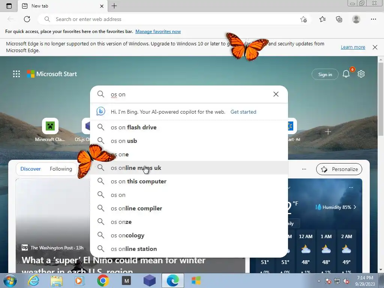Screen dimensions: 384x288
Task: Open the Windows Start orb
Action: pyautogui.click(x=10, y=280)
